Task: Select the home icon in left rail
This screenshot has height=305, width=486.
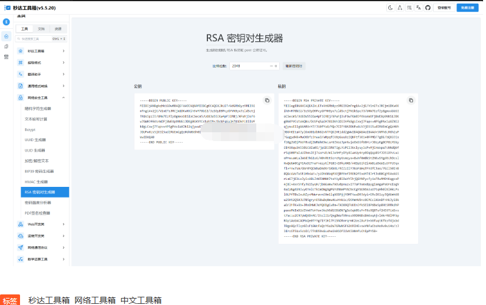Action: click(6, 36)
